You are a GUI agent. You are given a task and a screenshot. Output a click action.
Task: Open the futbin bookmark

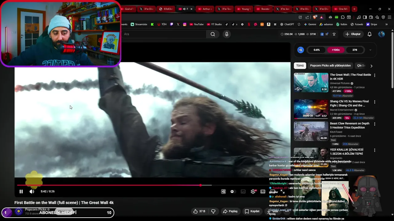(342, 24)
